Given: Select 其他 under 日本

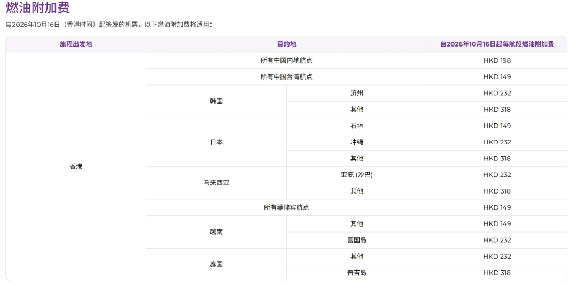Looking at the screenshot, I should coord(356,158).
